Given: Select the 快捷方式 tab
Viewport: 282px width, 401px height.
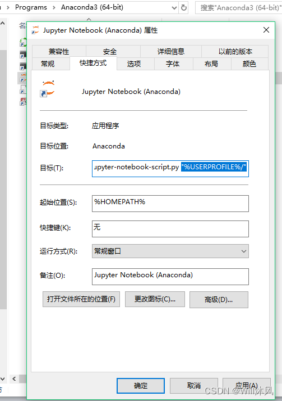Looking at the screenshot, I should 93,63.
